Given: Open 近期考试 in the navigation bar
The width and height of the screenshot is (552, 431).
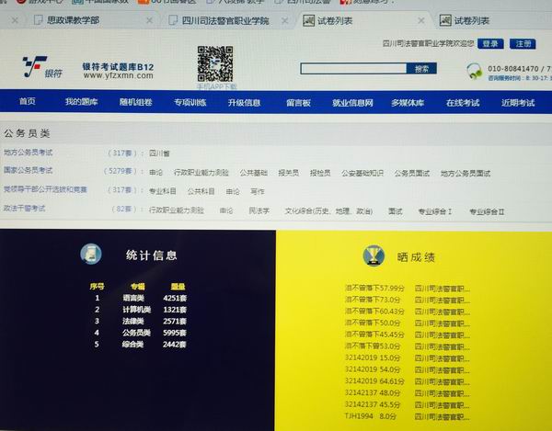Looking at the screenshot, I should coord(518,103).
